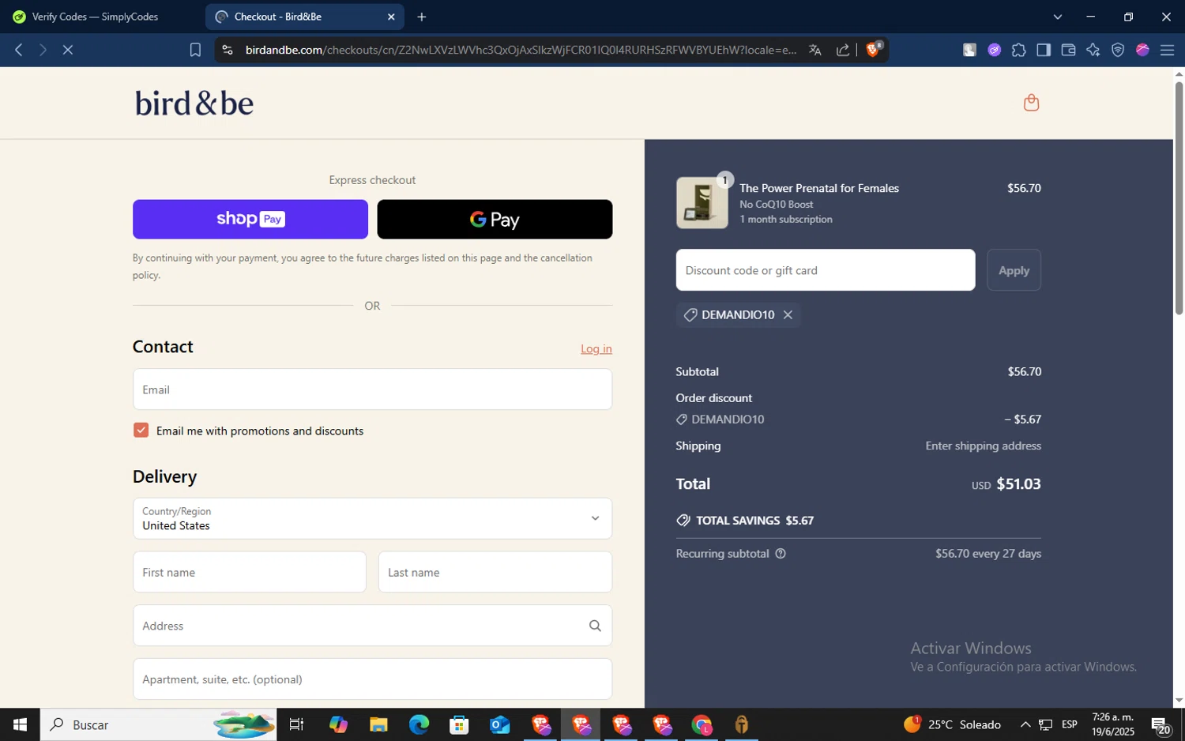1185x741 pixels.
Task: Click the Log in link
Action: click(596, 348)
